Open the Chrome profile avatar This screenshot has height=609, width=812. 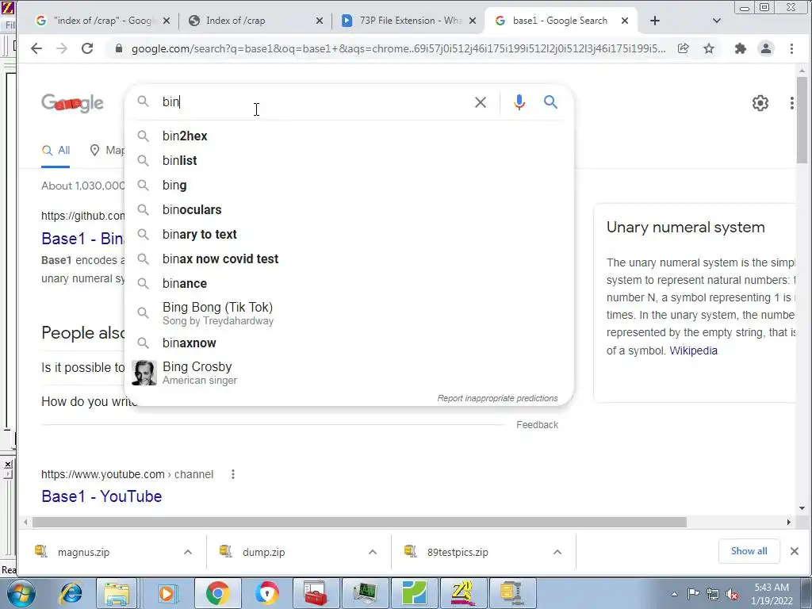pos(766,48)
